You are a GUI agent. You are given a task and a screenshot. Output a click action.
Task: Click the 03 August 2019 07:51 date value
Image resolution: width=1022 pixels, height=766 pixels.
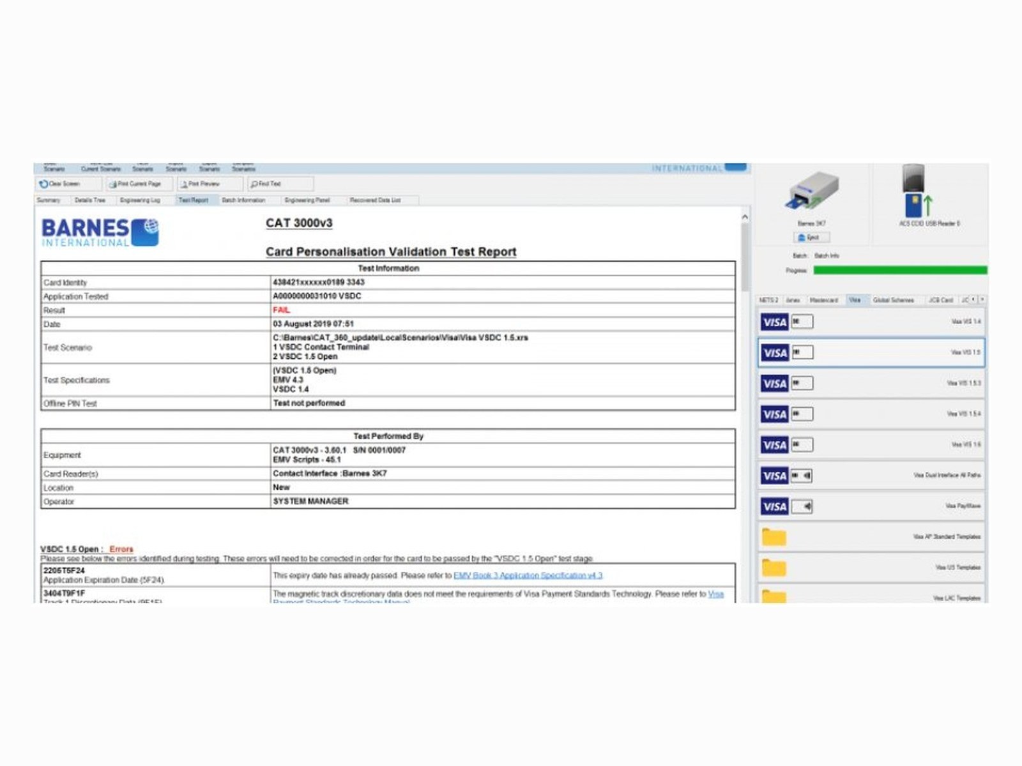coord(313,324)
